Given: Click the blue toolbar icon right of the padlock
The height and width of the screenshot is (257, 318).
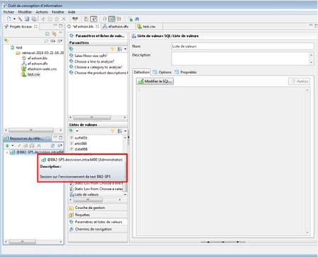Looking at the screenshot, I should tap(137, 19).
